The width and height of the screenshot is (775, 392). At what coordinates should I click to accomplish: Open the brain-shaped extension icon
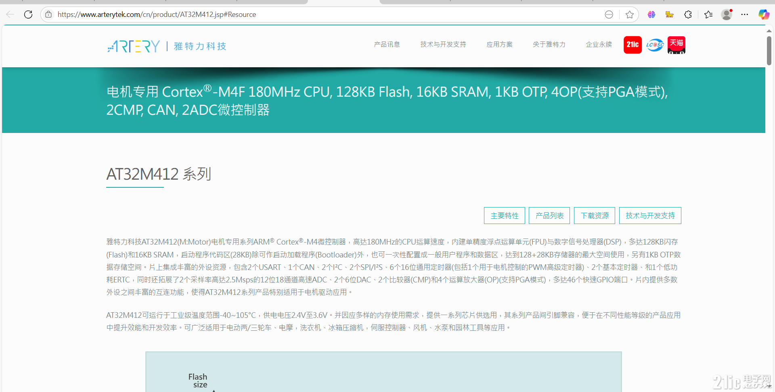click(651, 15)
